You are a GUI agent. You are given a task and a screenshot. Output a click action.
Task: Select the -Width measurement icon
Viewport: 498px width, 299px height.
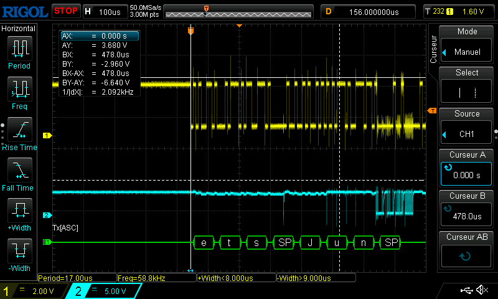tap(20, 250)
